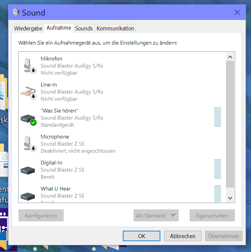Confirm with the OK button
Viewport: 251px width, 252px height.
point(141,236)
